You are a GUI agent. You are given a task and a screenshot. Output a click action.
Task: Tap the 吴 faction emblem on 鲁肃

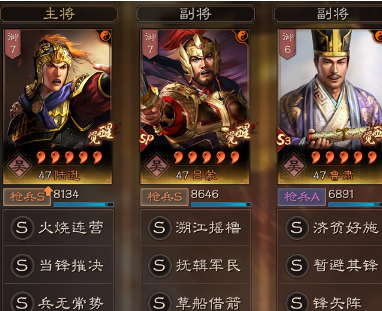point(293,166)
